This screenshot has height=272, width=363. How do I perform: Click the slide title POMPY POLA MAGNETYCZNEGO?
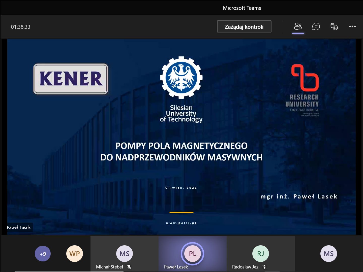click(x=181, y=146)
